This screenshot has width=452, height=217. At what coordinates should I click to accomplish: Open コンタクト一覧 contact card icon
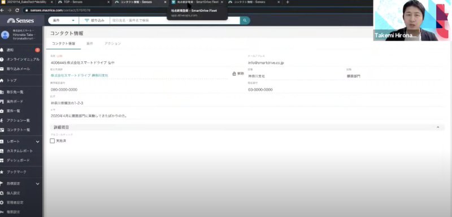pyautogui.click(x=2, y=130)
